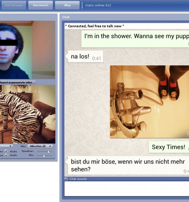Adjust the Speaker volume slider handle
The image size is (189, 202).
point(48,151)
